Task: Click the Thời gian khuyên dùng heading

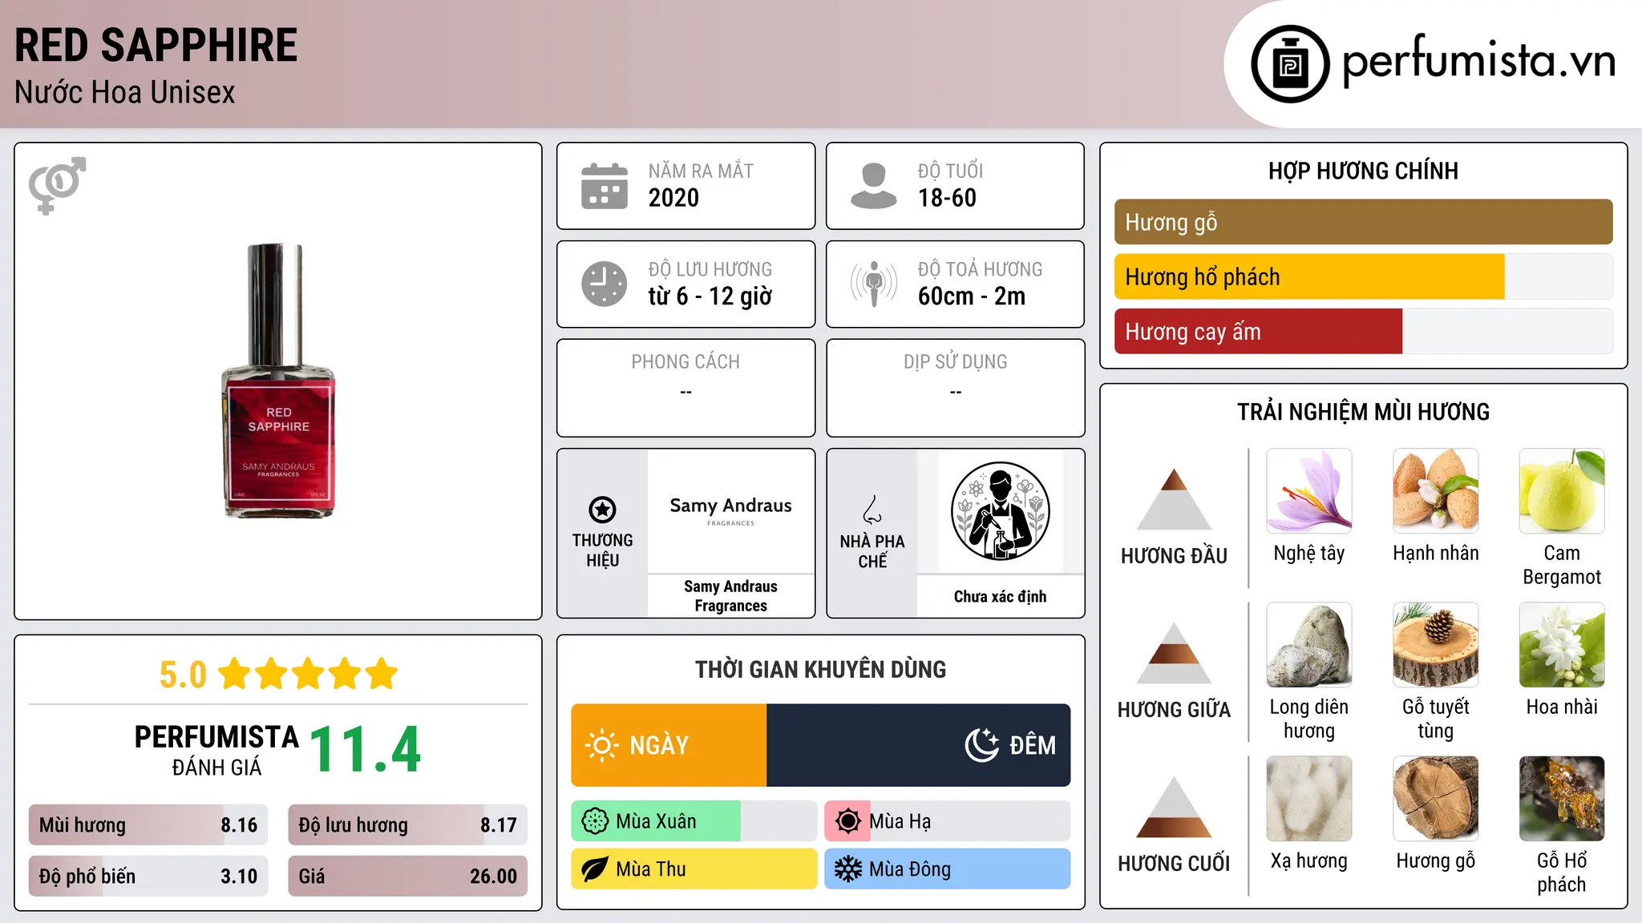Action: [820, 670]
